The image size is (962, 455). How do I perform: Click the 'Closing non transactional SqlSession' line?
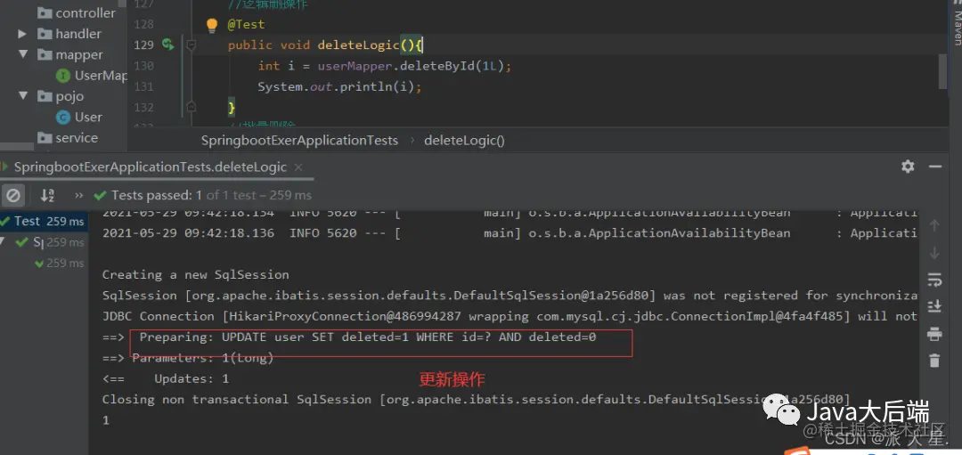(476, 399)
